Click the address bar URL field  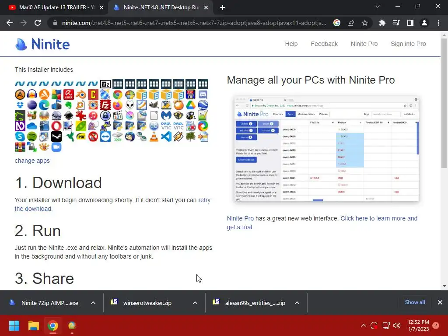click(194, 23)
